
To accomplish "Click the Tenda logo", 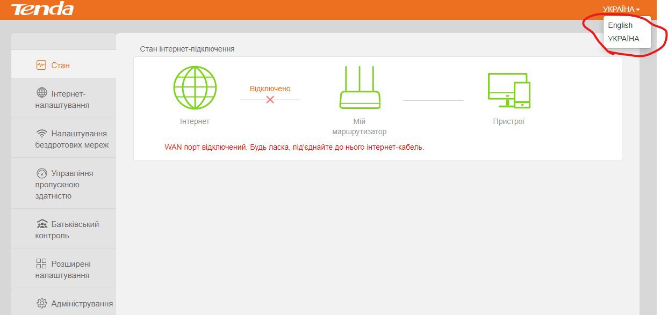I will [42, 9].
